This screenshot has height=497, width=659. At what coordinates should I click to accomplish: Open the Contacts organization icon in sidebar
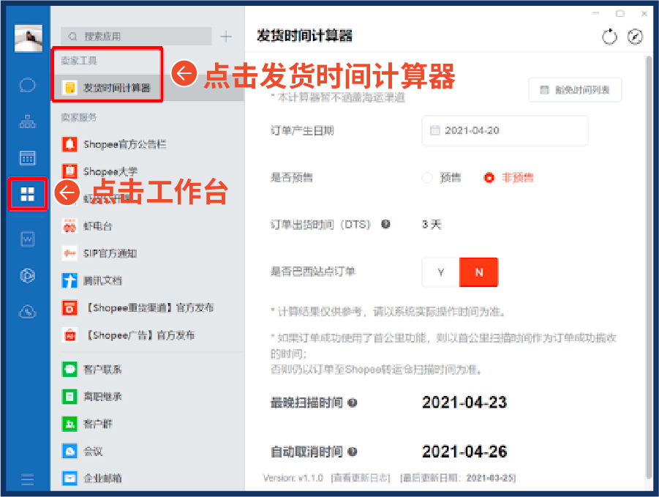pos(27,121)
